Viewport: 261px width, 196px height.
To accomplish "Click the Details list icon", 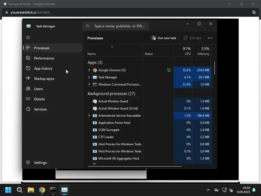I will (x=28, y=99).
